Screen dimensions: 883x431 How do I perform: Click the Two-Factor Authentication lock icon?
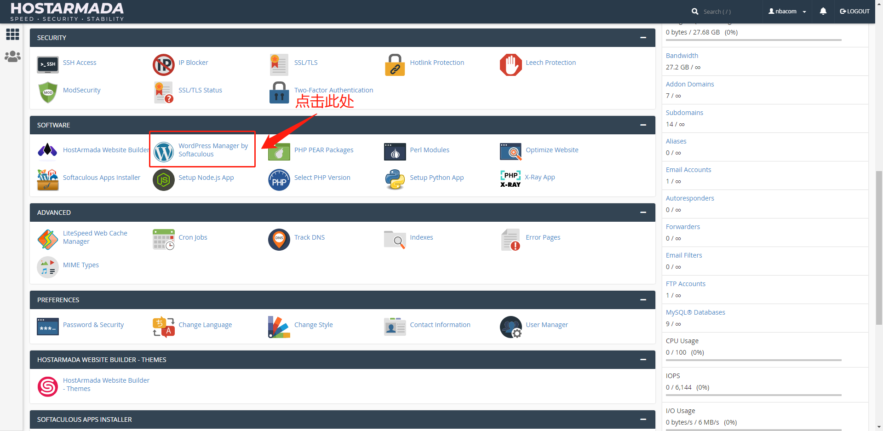tap(279, 92)
